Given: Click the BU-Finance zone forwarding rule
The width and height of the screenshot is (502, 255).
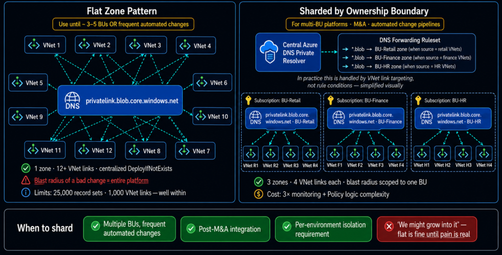Looking at the screenshot, I should tap(406, 58).
